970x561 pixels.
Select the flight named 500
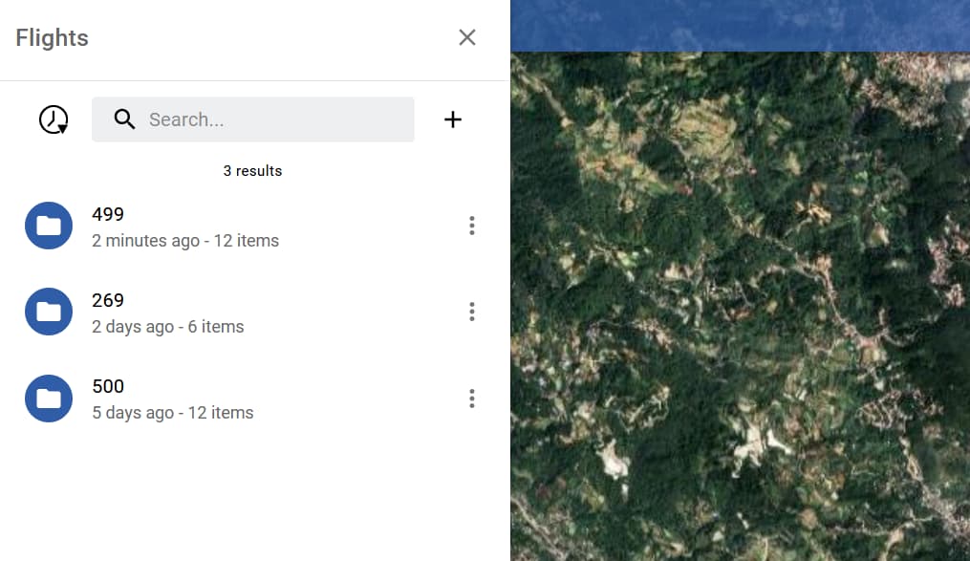pyautogui.click(x=108, y=386)
